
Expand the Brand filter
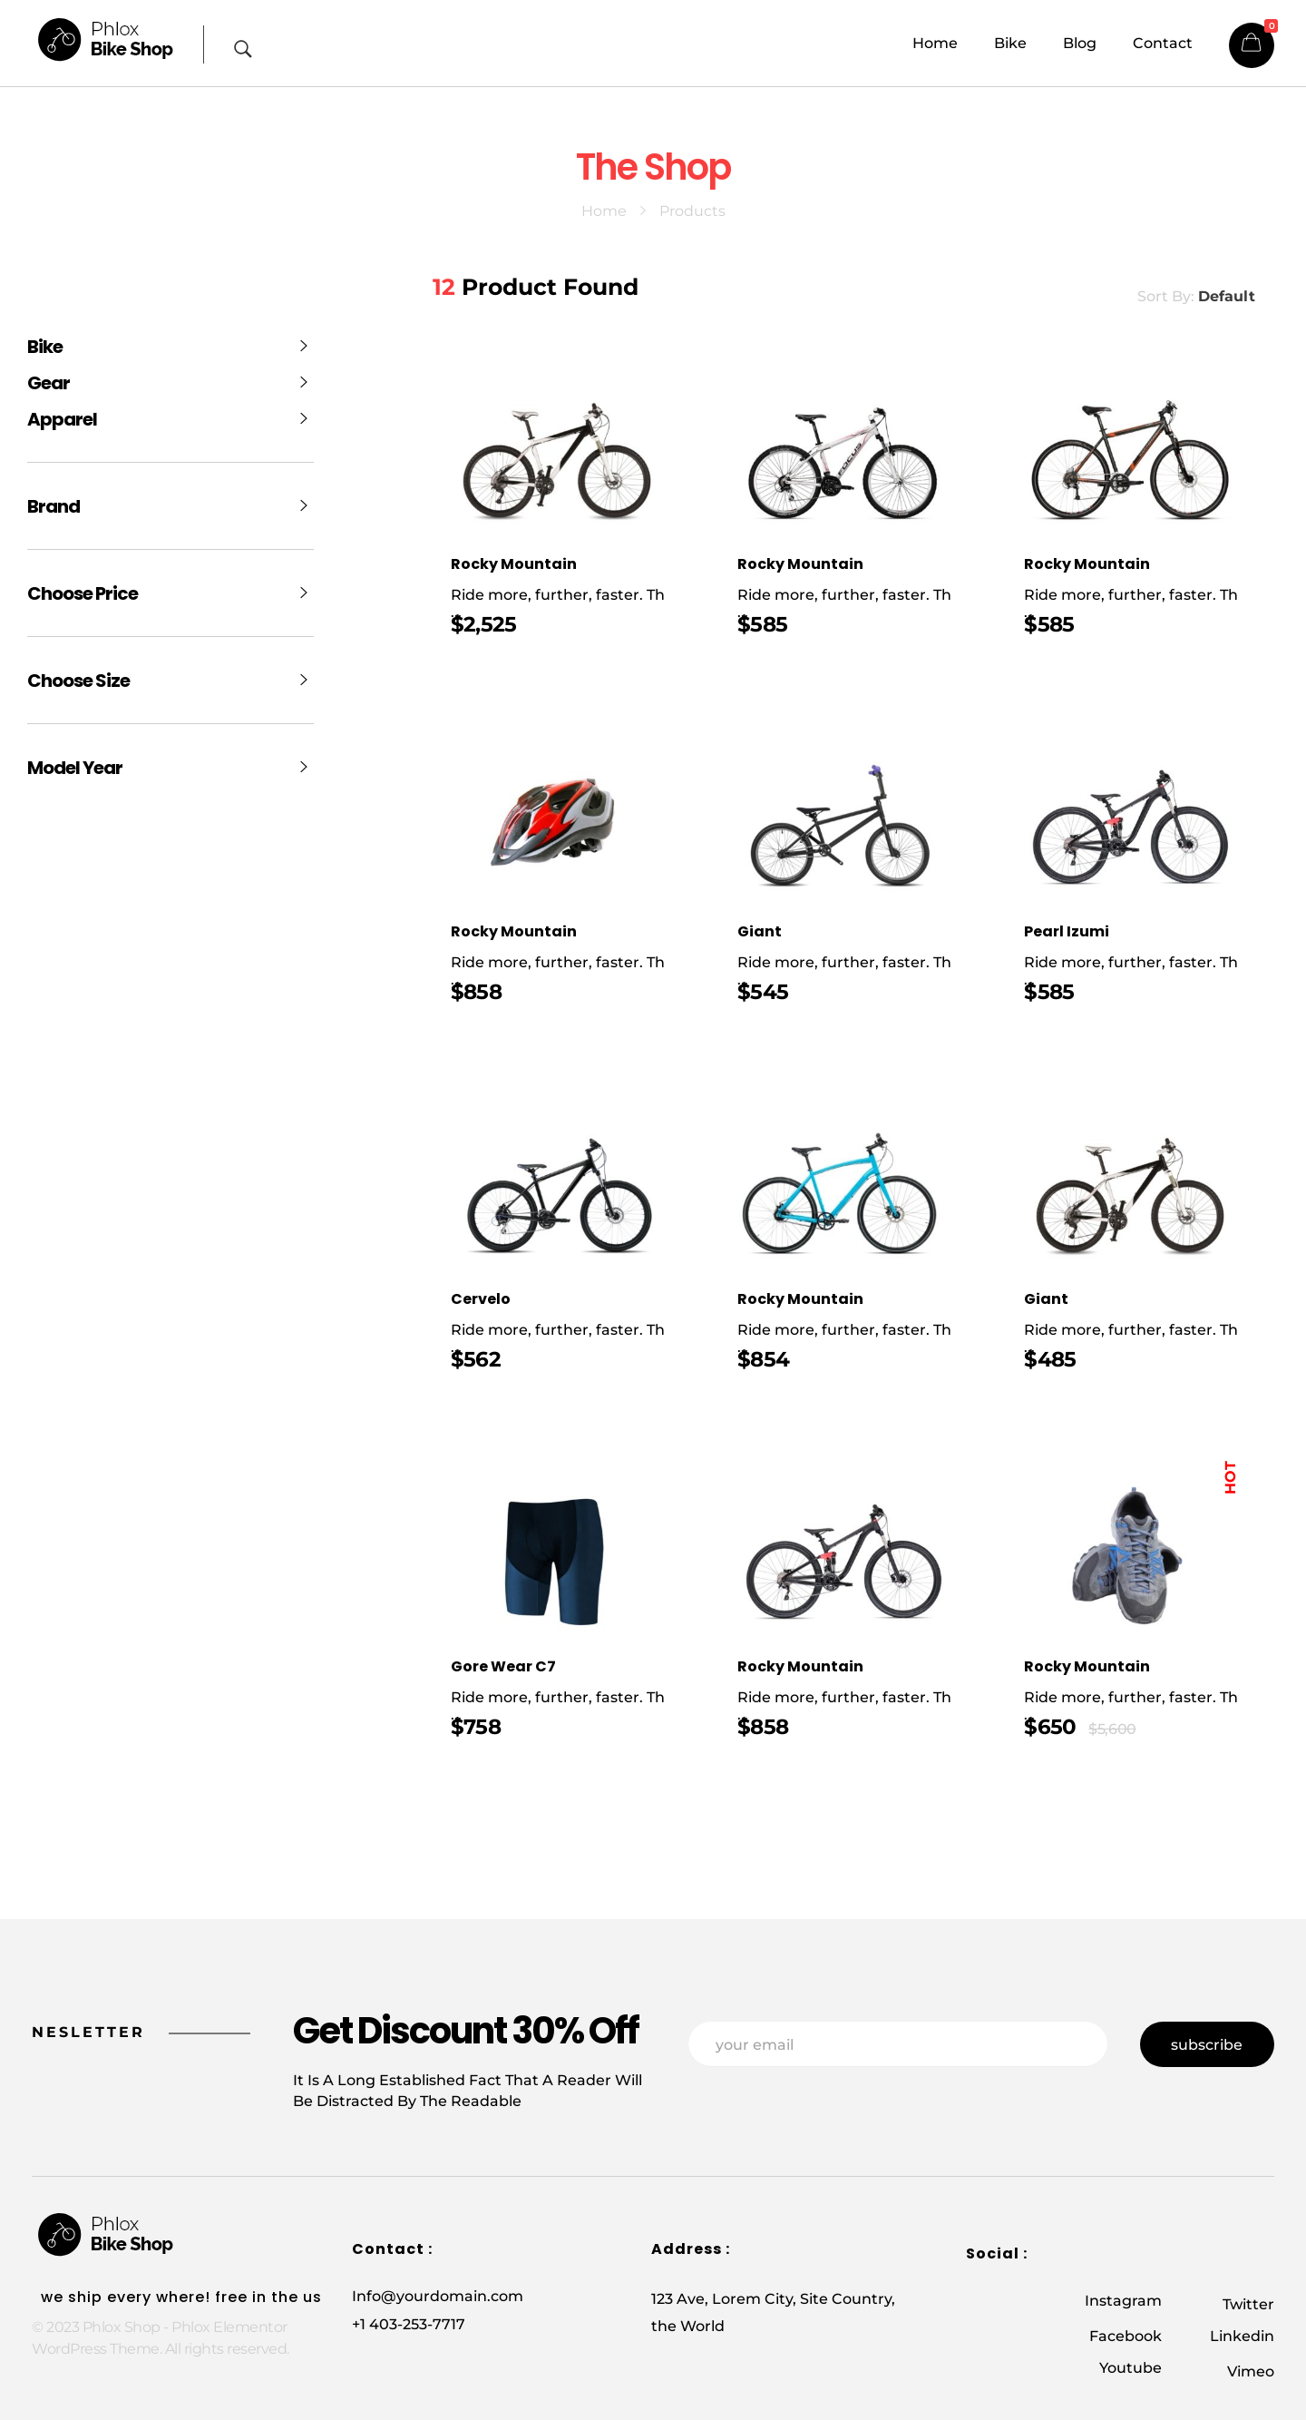[303, 505]
